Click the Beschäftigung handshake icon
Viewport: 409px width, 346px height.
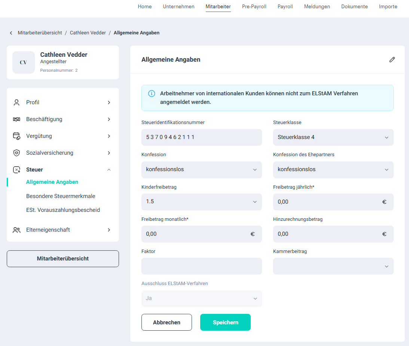(x=16, y=119)
